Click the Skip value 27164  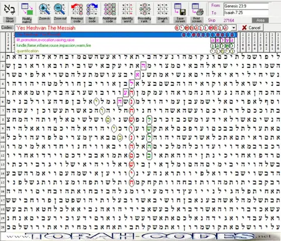click(229, 20)
